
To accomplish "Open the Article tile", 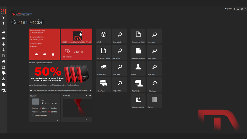I will (103, 36).
